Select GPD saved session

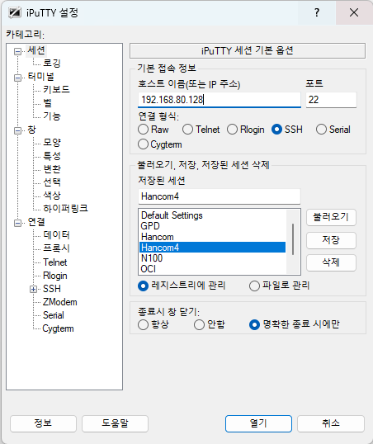tap(212, 226)
